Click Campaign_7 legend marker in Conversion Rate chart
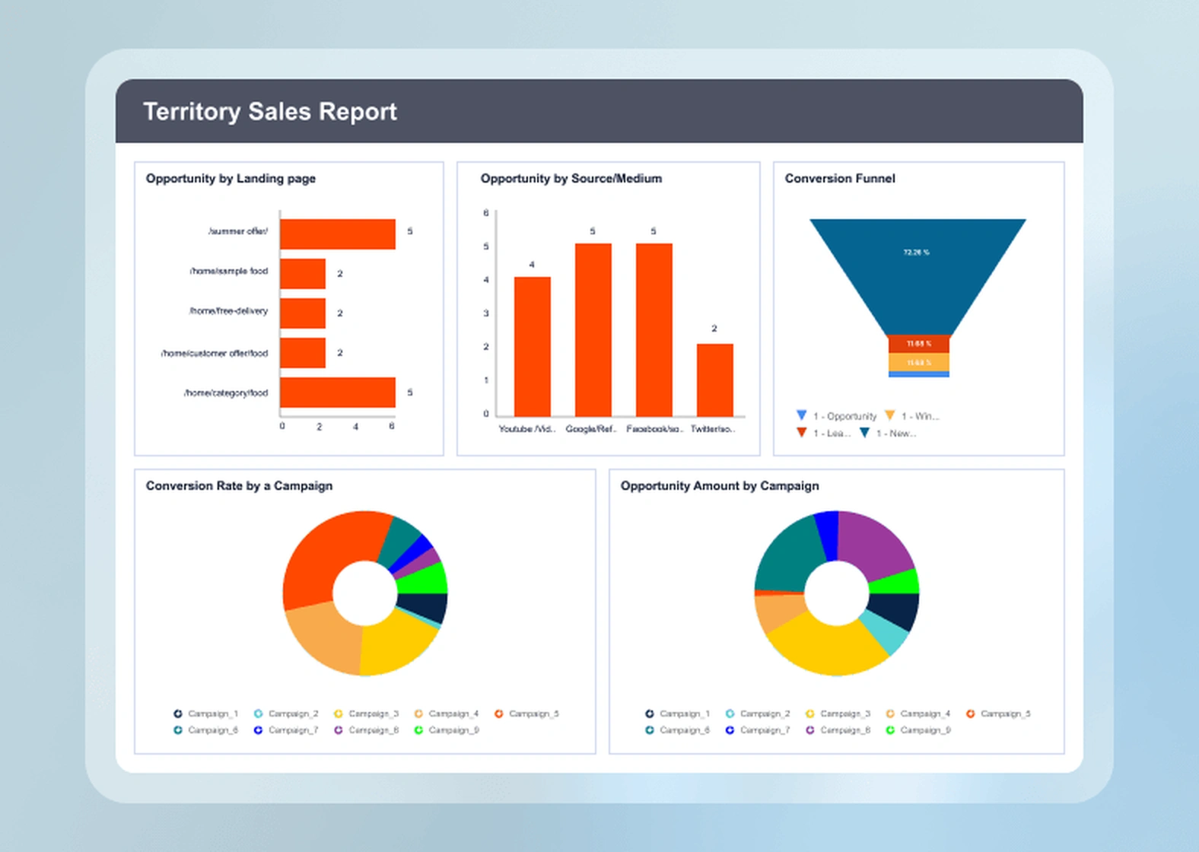The height and width of the screenshot is (852, 1199). 258,730
